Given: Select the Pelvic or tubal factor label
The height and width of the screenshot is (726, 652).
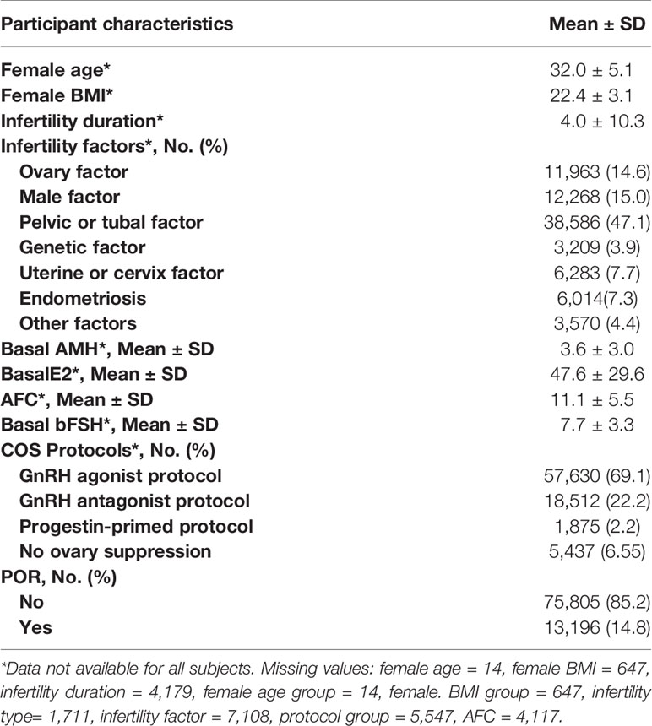Looking at the screenshot, I should [x=111, y=223].
